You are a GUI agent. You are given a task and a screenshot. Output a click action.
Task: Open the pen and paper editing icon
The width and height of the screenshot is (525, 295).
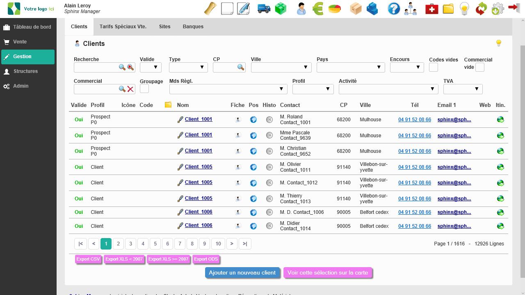(243, 9)
